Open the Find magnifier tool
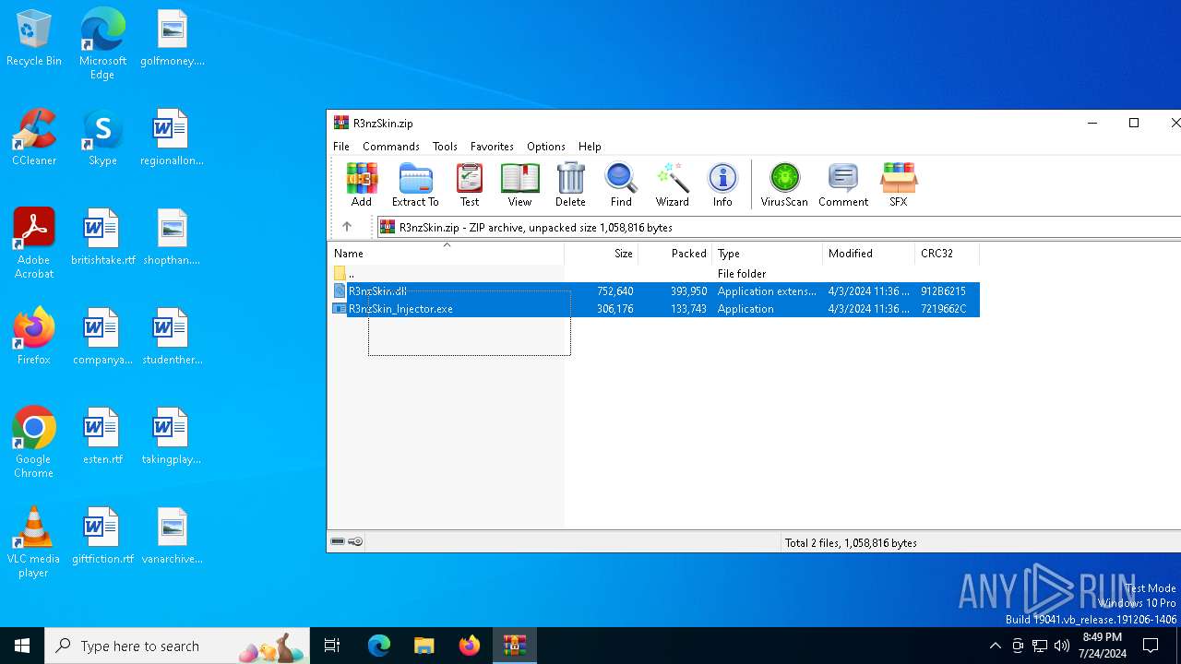The image size is (1181, 664). pos(621,184)
